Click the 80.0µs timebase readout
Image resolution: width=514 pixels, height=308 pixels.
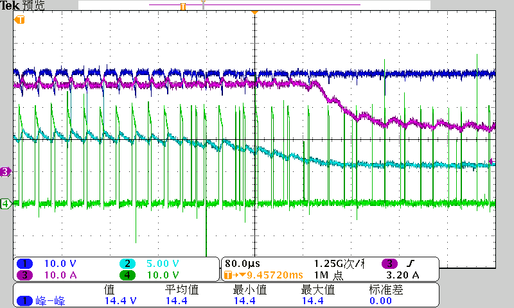[x=243, y=264]
